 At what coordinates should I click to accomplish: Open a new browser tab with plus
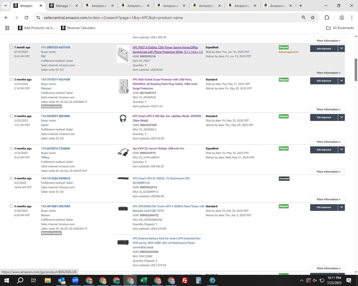[300, 6]
